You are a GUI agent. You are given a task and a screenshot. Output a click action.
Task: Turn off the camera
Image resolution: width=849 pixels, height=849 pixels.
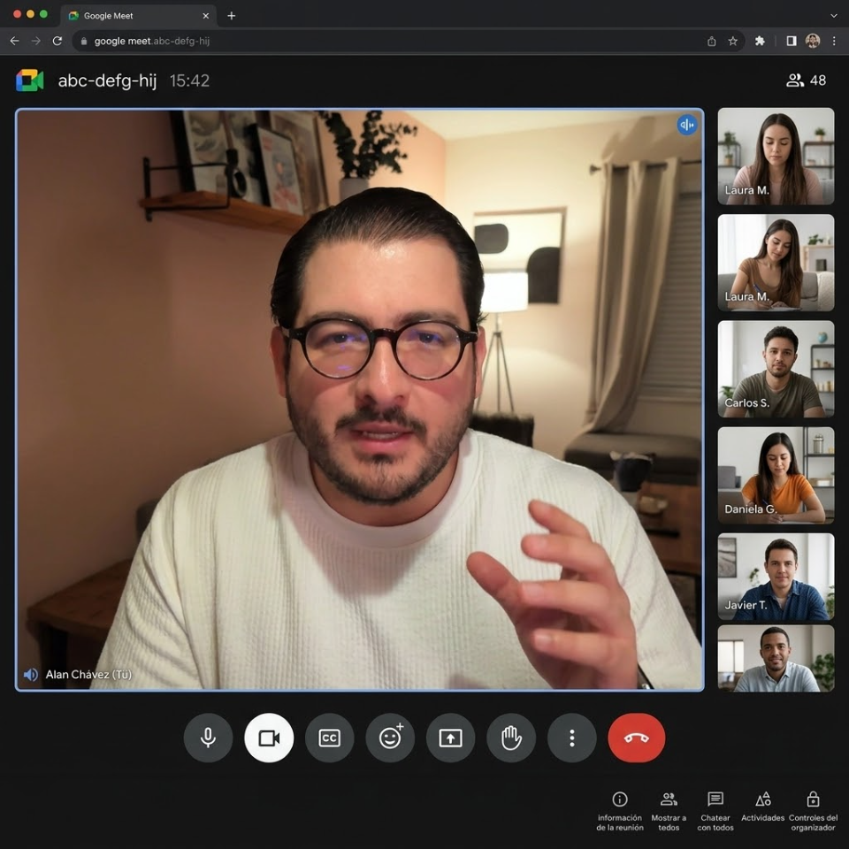coord(269,738)
